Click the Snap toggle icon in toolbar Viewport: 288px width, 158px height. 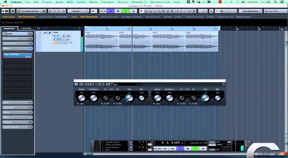click(217, 11)
